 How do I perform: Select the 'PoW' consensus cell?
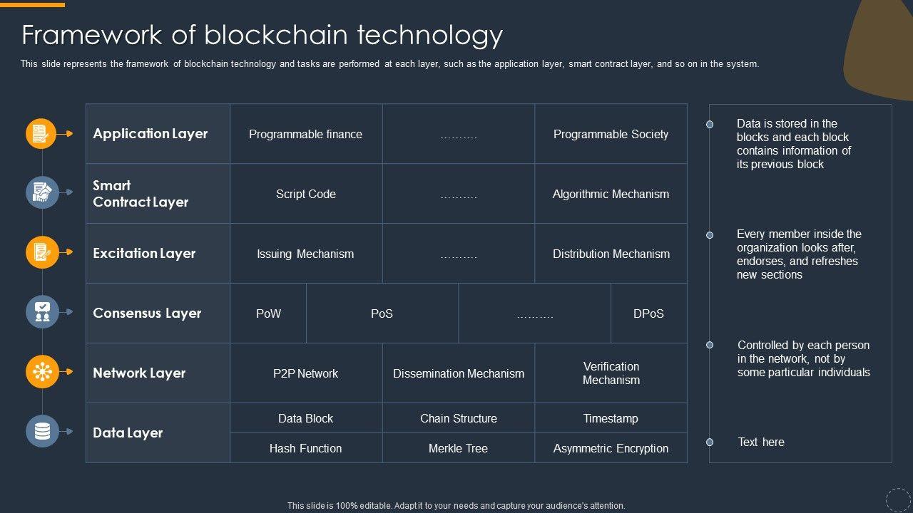pos(268,313)
